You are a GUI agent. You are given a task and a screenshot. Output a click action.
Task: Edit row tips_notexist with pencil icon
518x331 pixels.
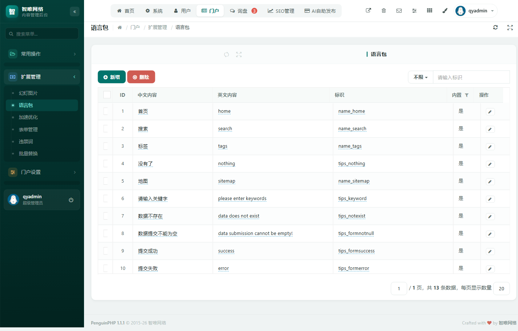(x=490, y=216)
